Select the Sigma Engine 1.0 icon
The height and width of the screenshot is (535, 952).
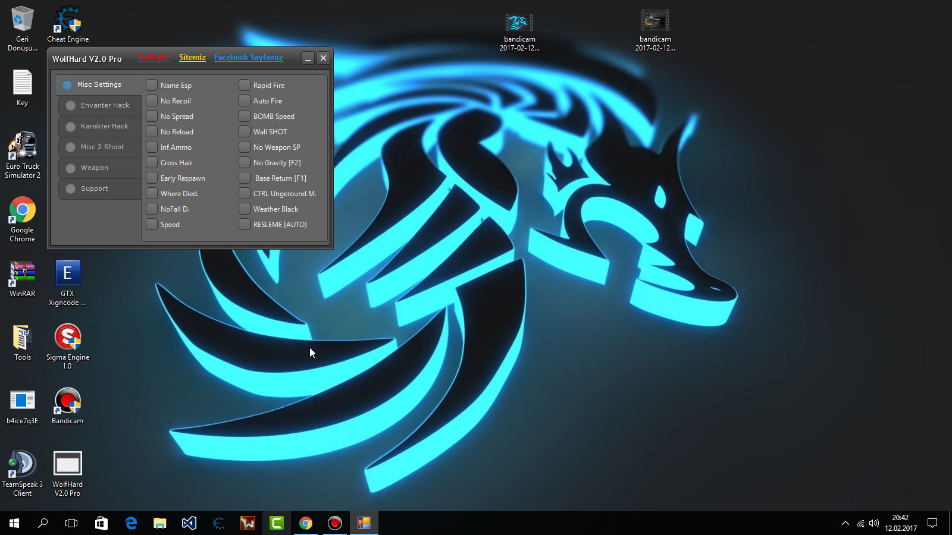tap(68, 347)
